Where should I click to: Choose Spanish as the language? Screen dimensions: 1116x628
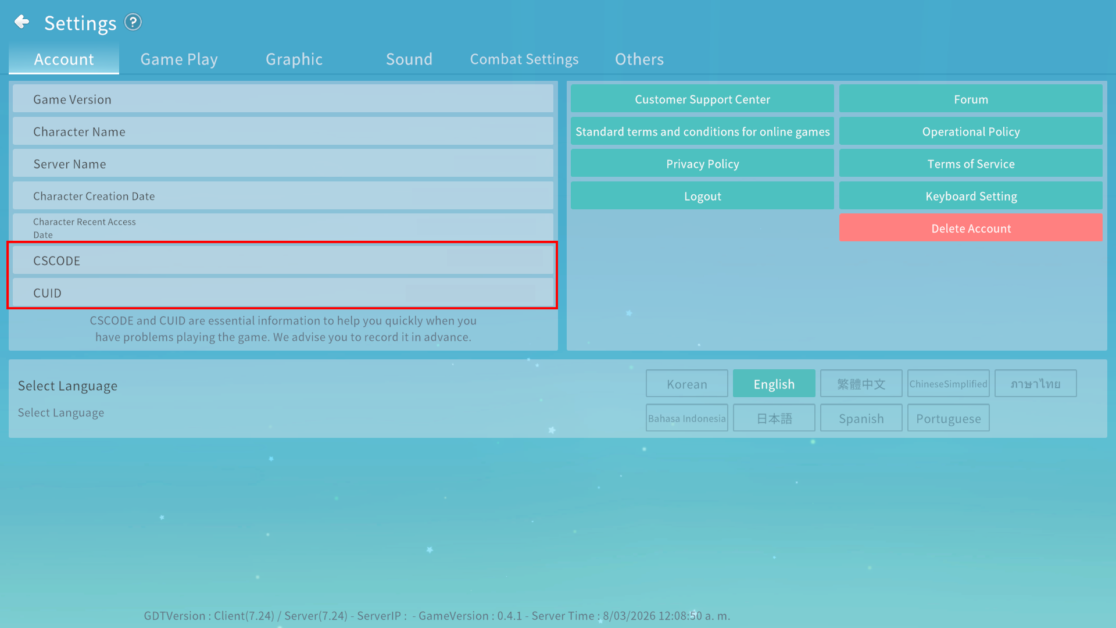(x=861, y=418)
